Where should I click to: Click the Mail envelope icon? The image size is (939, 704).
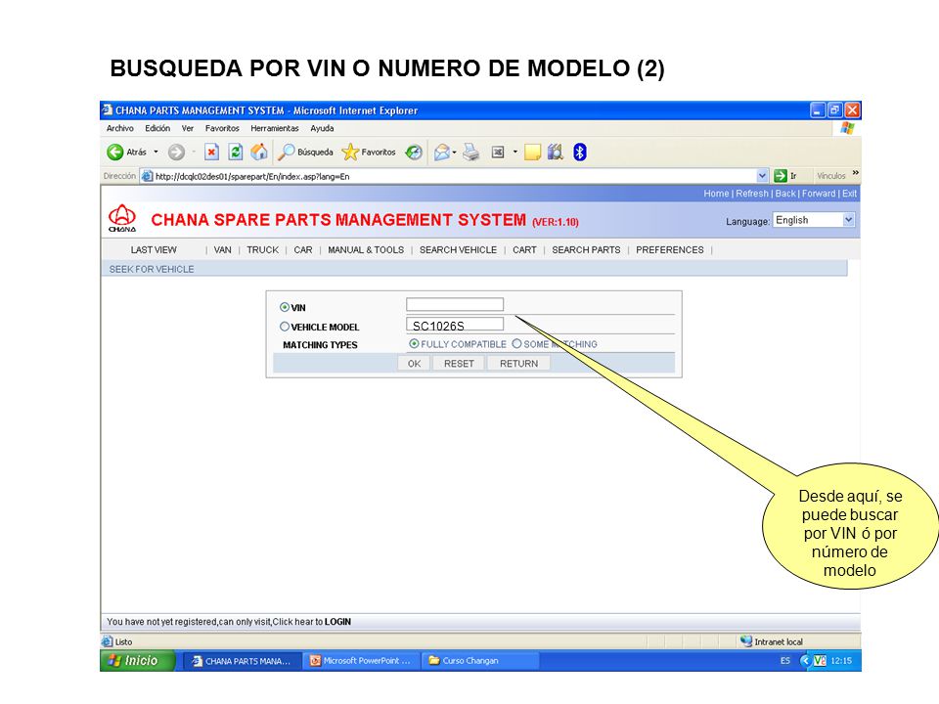(442, 153)
